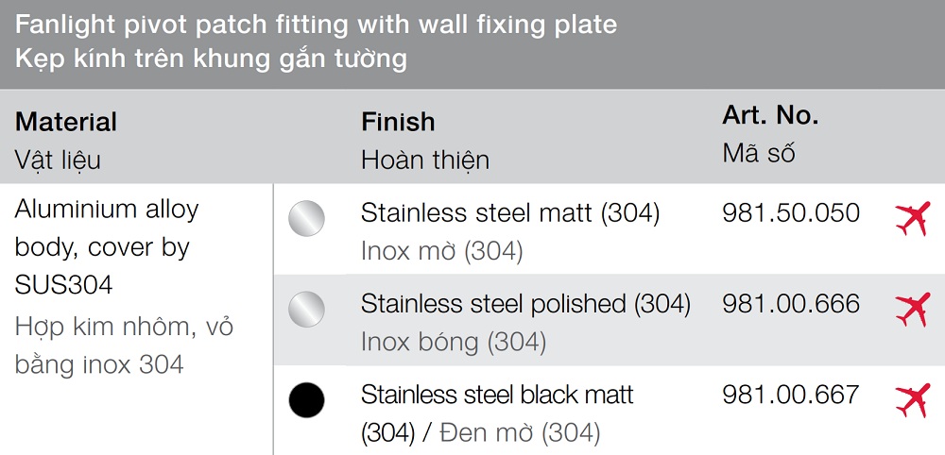Click the "Kẹp kính trên khung gắn tường" subtitle
The height and width of the screenshot is (455, 945).
(x=211, y=59)
